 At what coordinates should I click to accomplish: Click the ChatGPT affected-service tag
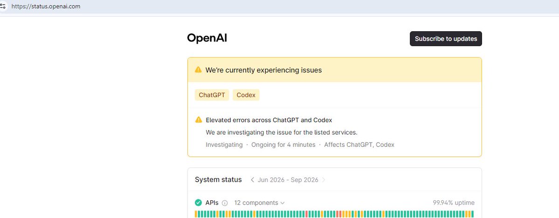coord(212,95)
